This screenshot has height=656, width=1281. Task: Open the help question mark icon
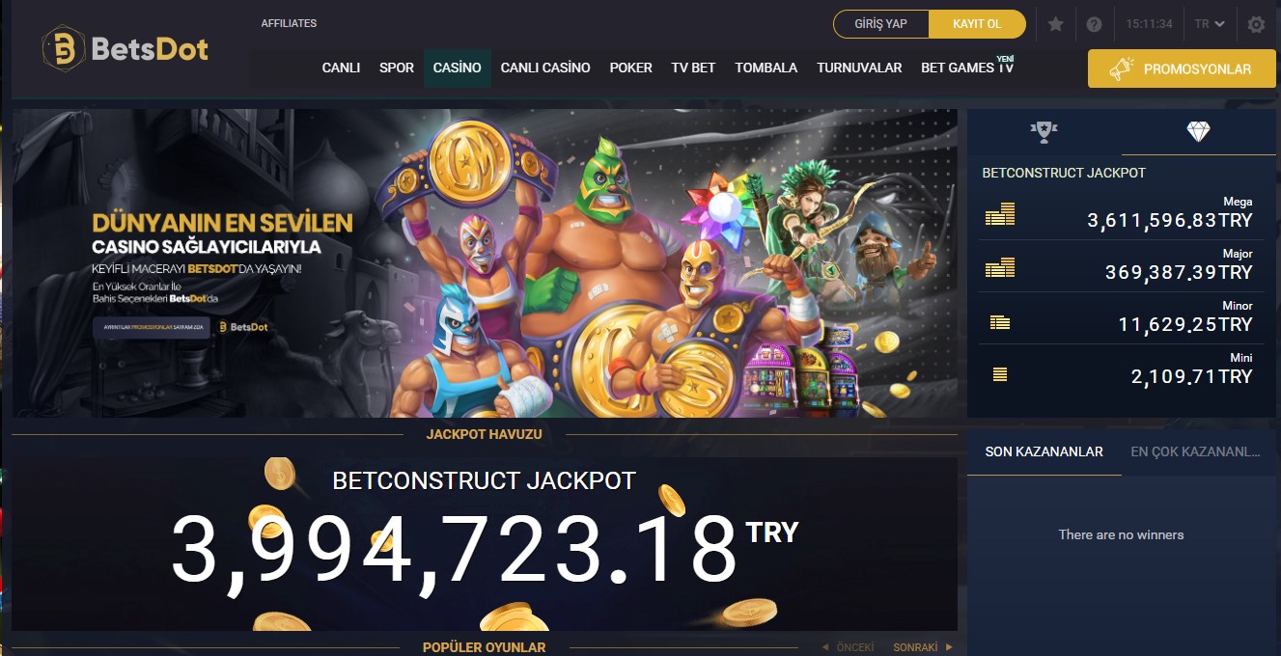click(1094, 24)
